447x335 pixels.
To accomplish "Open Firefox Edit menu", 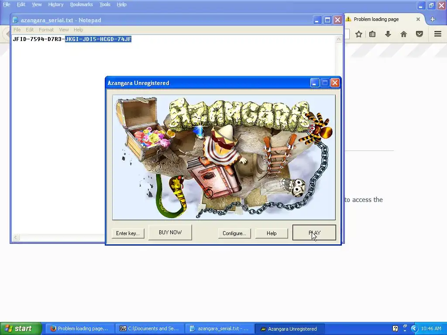I will [x=21, y=4].
